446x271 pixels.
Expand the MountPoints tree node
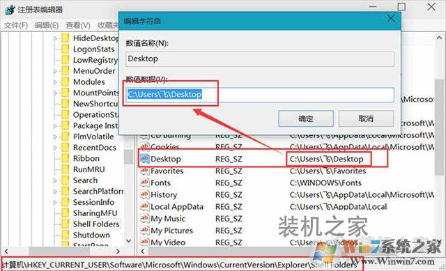(x=55, y=93)
